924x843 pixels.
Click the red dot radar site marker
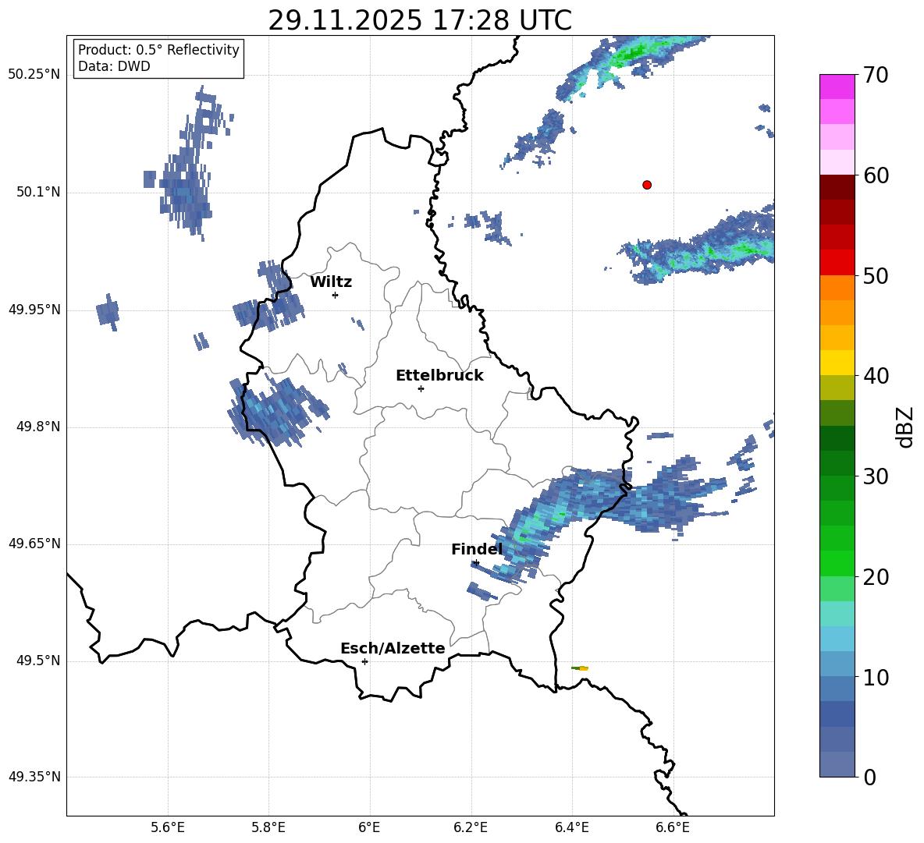646,185
